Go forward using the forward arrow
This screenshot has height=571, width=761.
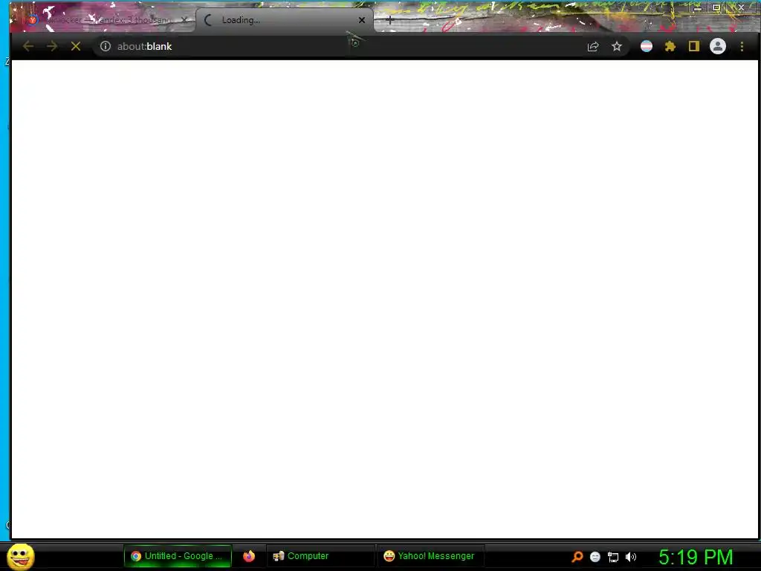tap(52, 46)
